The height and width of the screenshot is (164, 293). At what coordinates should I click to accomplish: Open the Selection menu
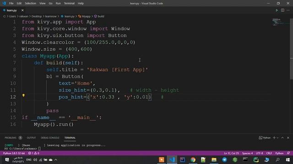[x=31, y=3]
